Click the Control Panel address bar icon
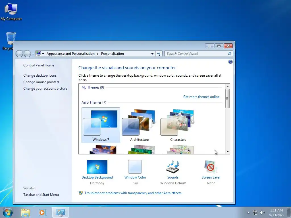The width and height of the screenshot is (291, 218). coord(38,54)
